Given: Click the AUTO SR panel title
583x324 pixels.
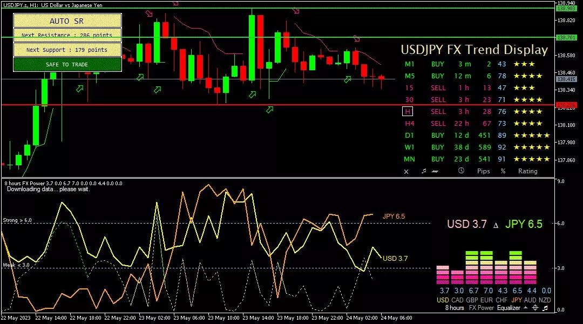Looking at the screenshot, I should [67, 21].
